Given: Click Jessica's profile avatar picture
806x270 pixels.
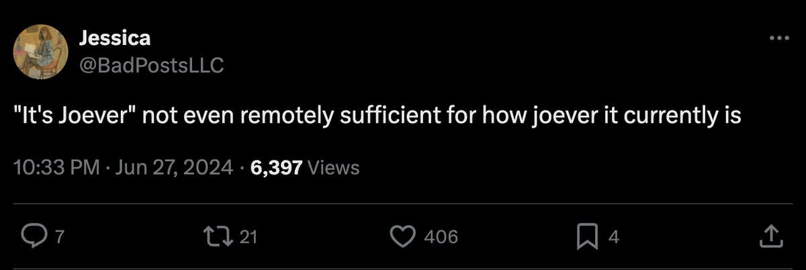Looking at the screenshot, I should [40, 51].
